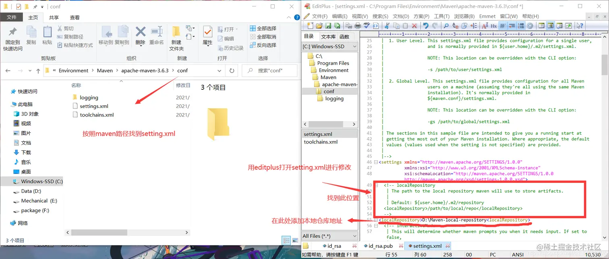
Task: Toggle directory window icon in EditPlus toolbar
Action: (x=551, y=25)
